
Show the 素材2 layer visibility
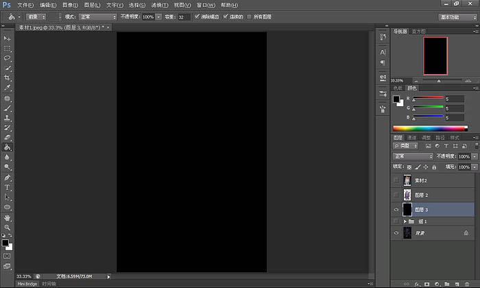coord(396,180)
